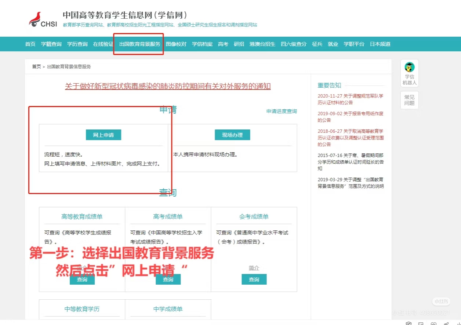Open the red COVID-19 service notice link
This screenshot has height=325, width=461.
[168, 86]
